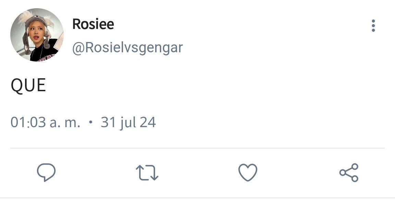Click empty area right of QUE text
The height and width of the screenshot is (204, 395).
[214, 85]
